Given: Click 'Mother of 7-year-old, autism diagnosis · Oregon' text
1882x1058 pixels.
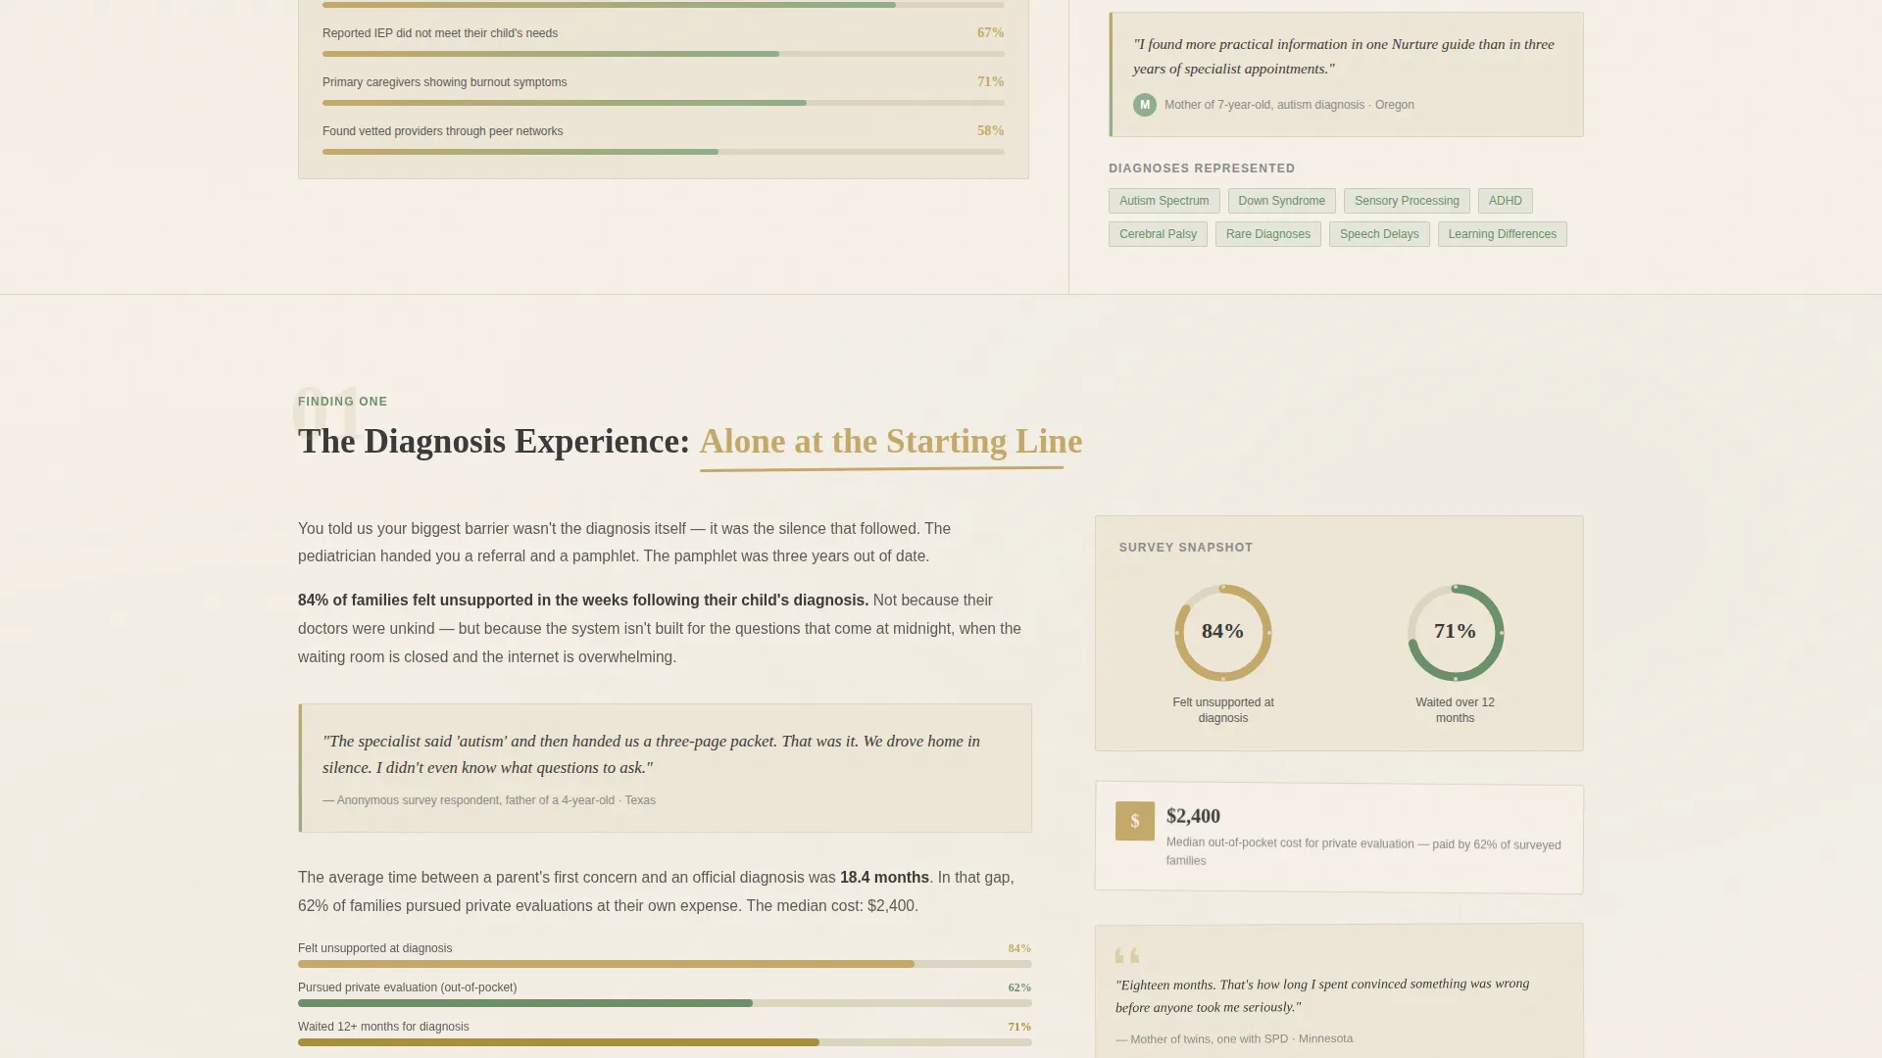Looking at the screenshot, I should coord(1289,105).
